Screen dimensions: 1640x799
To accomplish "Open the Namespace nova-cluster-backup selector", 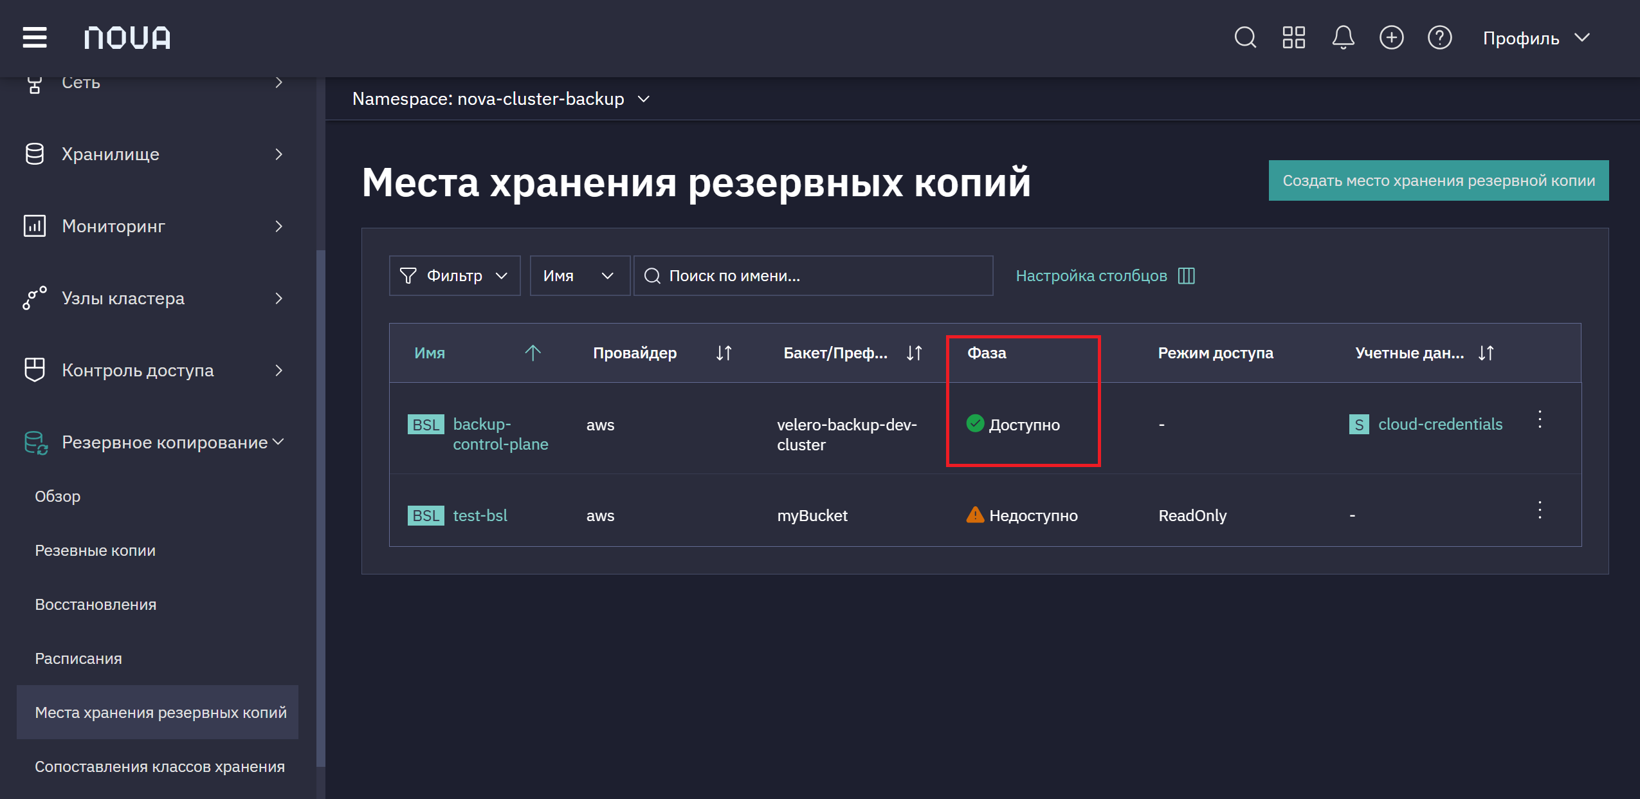I will (502, 99).
